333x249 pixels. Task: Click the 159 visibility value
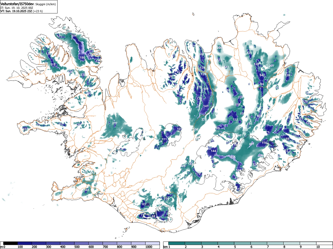click(x=249, y=124)
